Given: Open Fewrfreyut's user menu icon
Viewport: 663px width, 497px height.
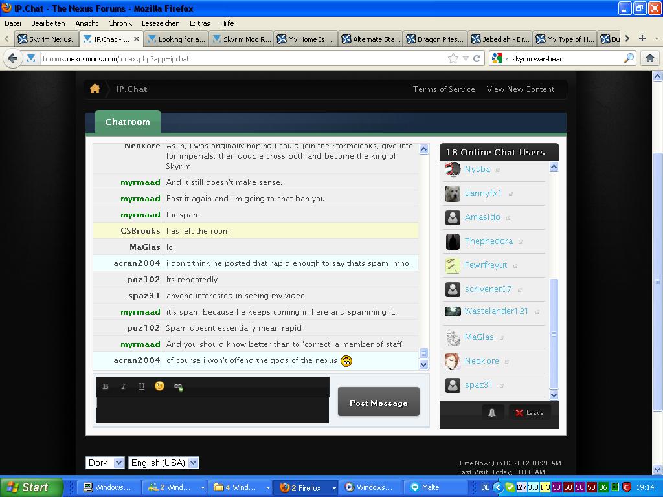Looking at the screenshot, I should coord(515,266).
